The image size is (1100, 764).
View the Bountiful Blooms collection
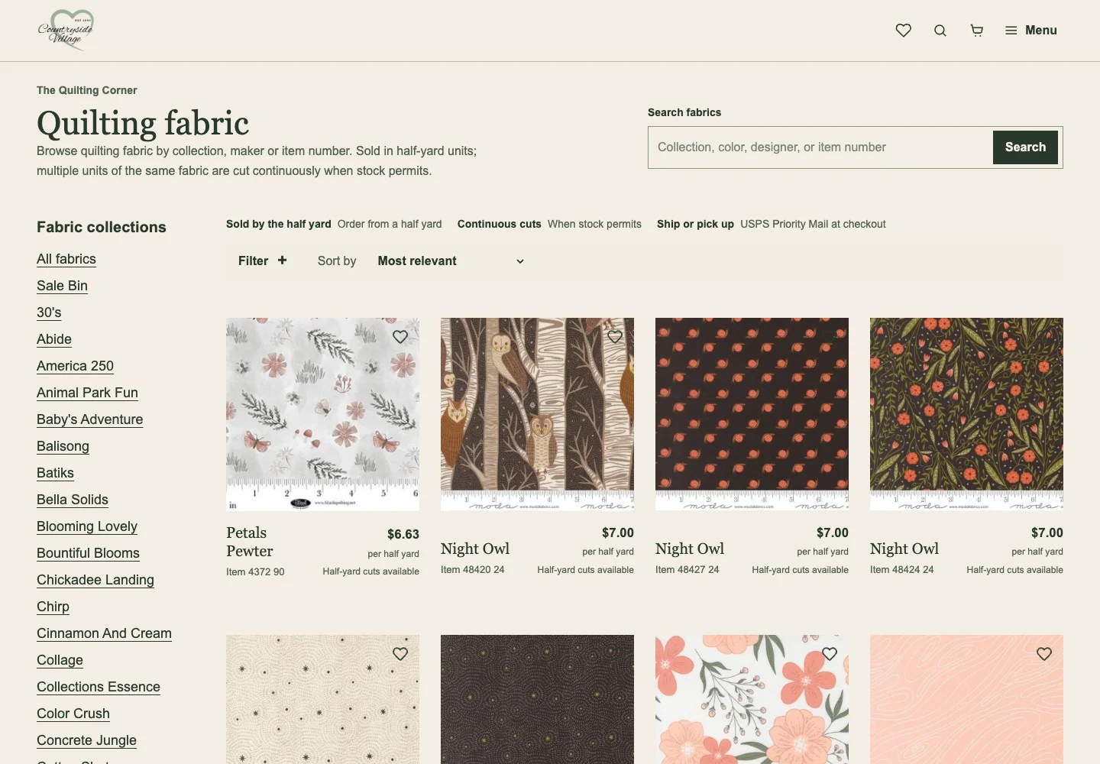pyautogui.click(x=88, y=553)
